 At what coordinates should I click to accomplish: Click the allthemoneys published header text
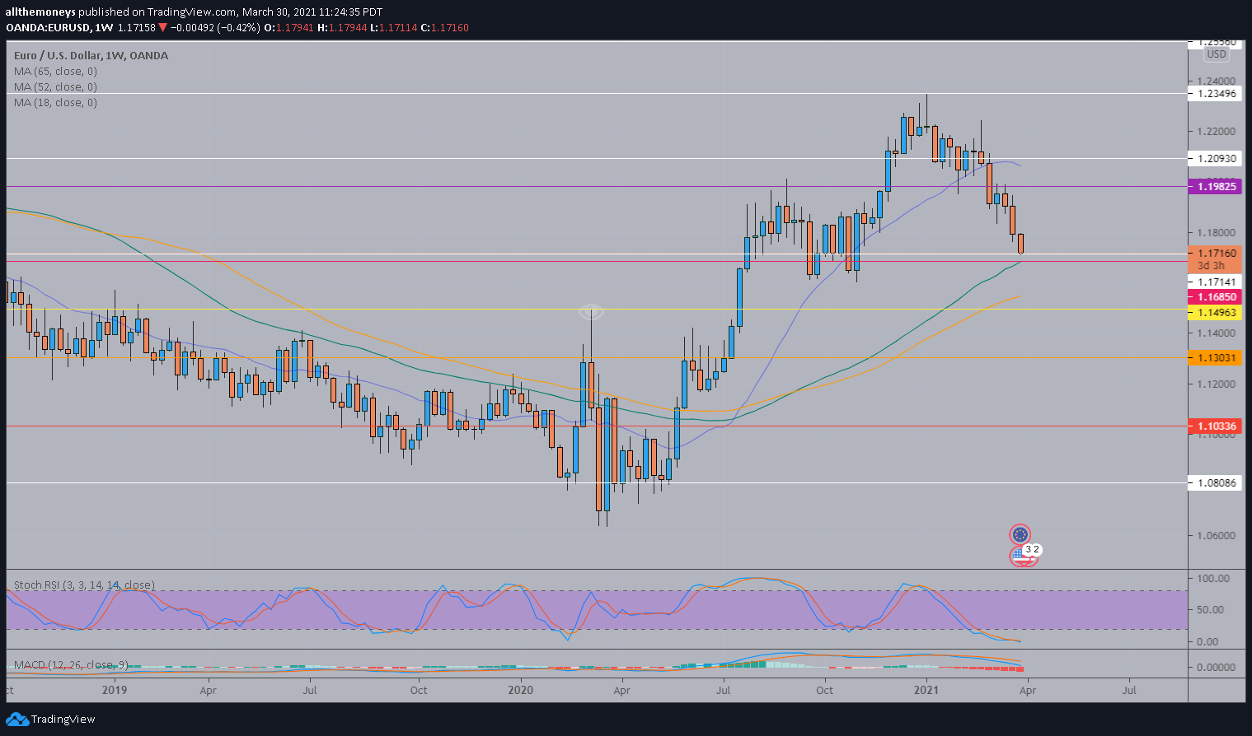[194, 12]
